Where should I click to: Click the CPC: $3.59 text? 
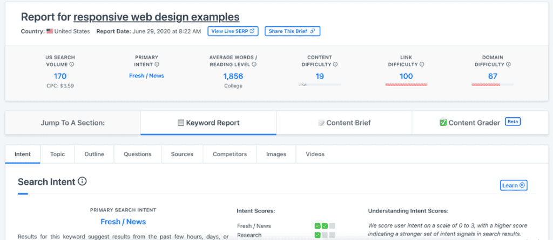pos(60,86)
